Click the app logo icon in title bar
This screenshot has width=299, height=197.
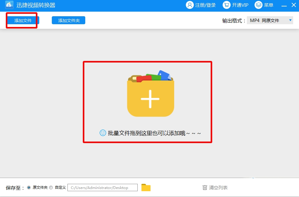pos(9,5)
